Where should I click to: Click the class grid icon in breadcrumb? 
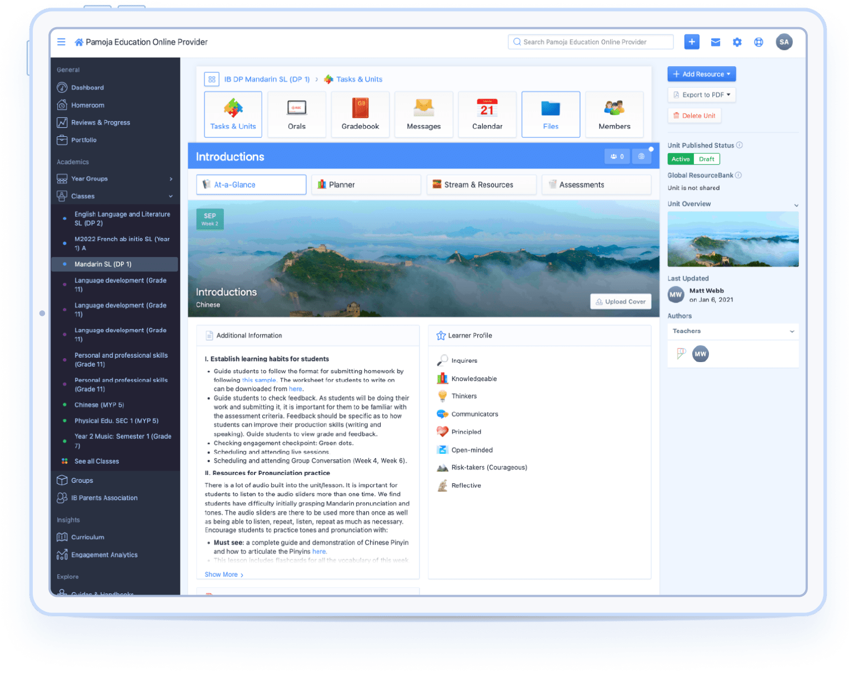[x=212, y=80]
